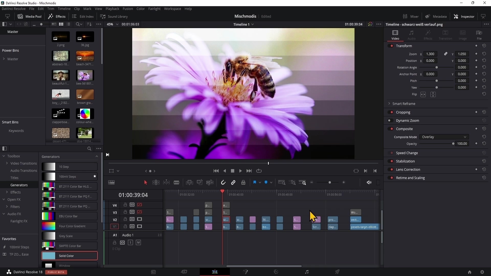Open the Mixer panel

[x=411, y=16]
